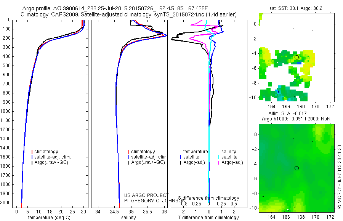This screenshot has width=343, height=221.
Task: Click the 'US ARGO PROJECT' text
Action: coord(147,195)
